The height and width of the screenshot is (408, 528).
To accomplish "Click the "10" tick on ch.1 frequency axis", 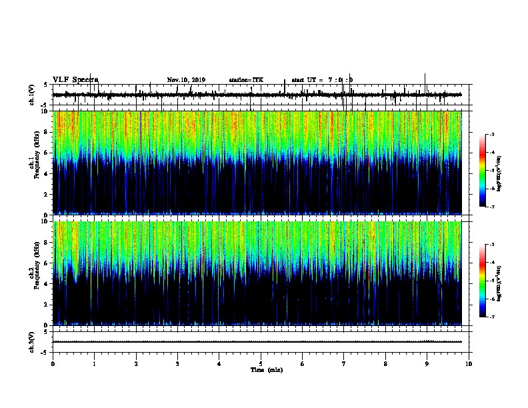I will click(45, 111).
